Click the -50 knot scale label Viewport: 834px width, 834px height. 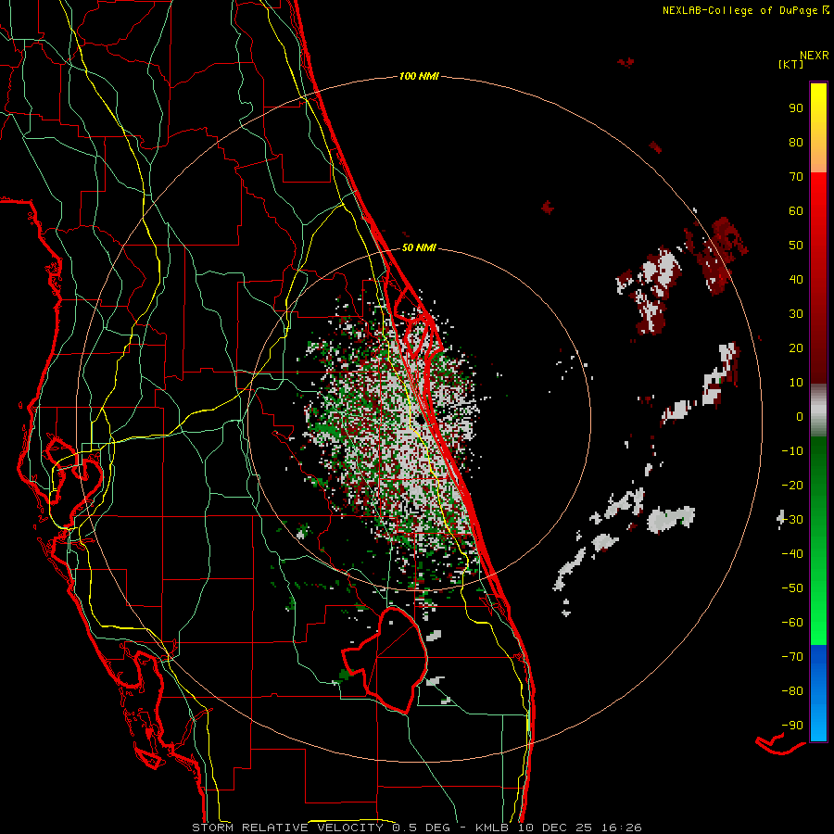click(792, 588)
